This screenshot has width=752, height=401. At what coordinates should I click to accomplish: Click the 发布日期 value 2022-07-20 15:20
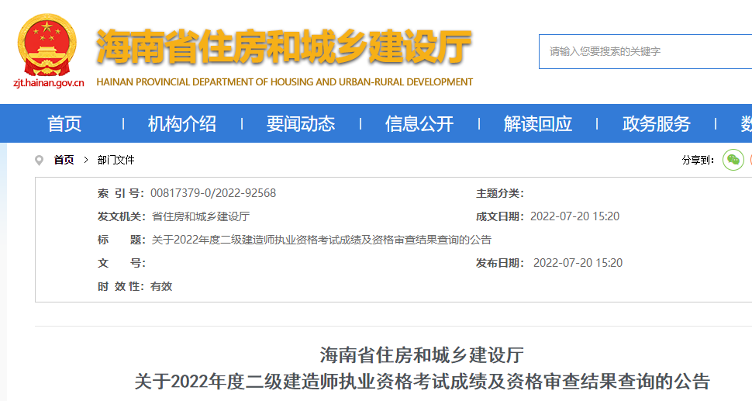[x=578, y=263]
